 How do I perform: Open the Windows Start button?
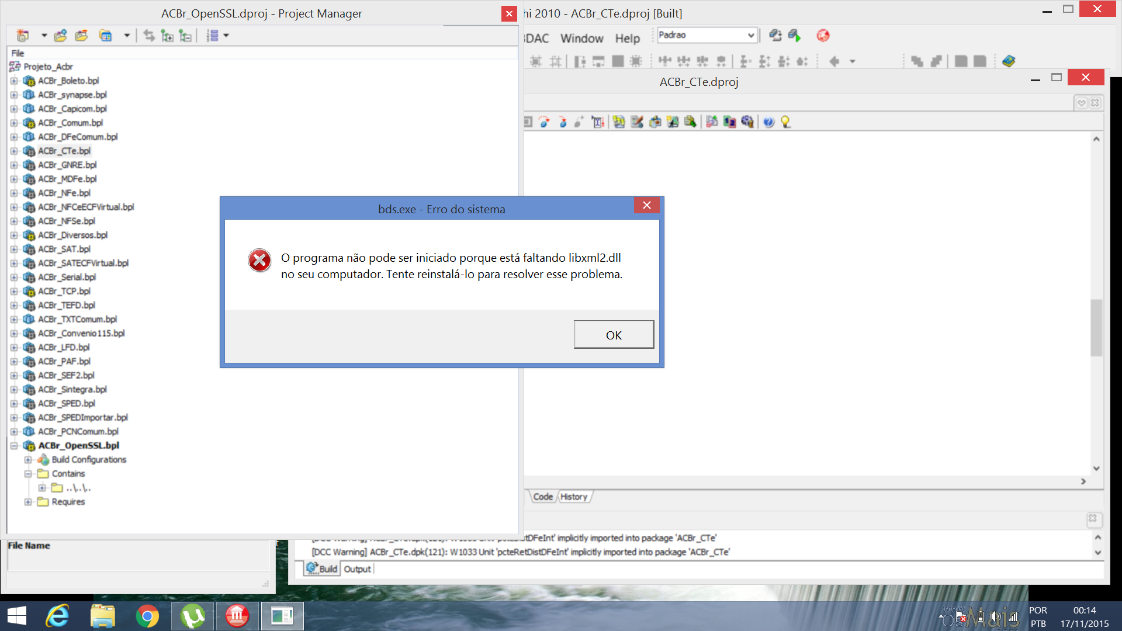(17, 616)
